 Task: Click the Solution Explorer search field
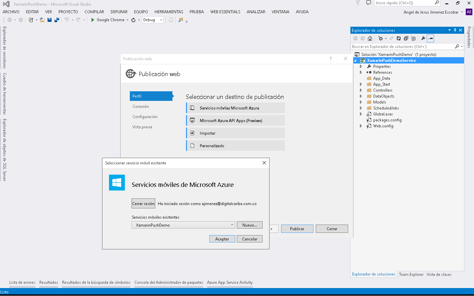pyautogui.click(x=402, y=47)
